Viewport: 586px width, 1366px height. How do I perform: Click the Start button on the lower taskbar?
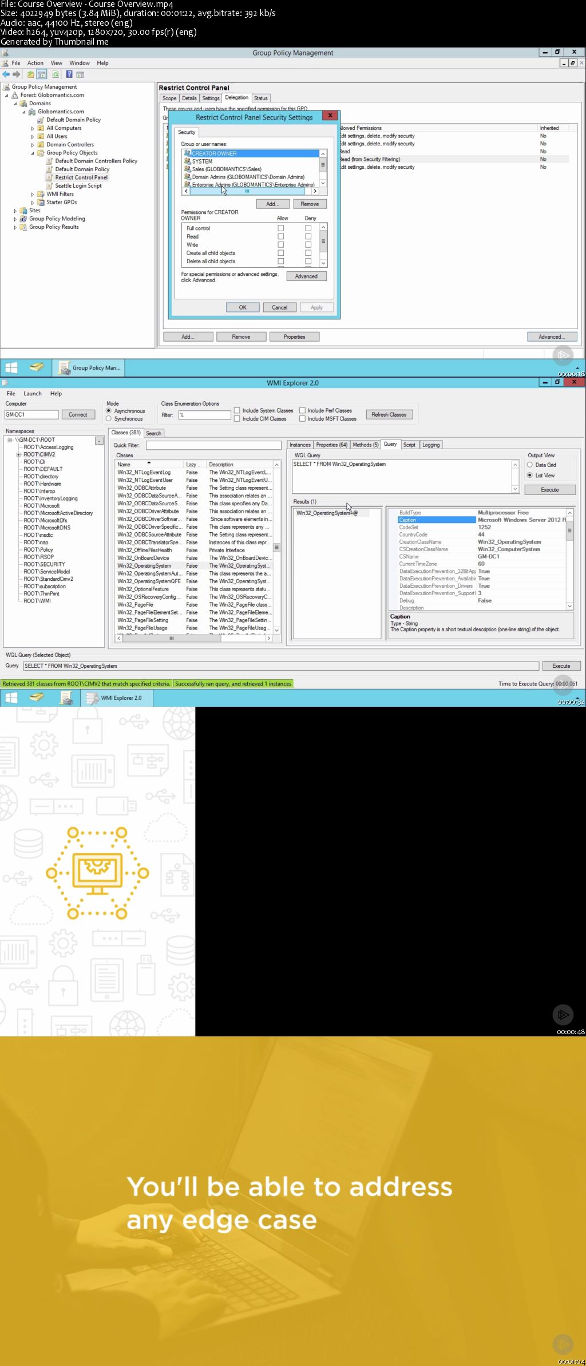tap(11, 698)
